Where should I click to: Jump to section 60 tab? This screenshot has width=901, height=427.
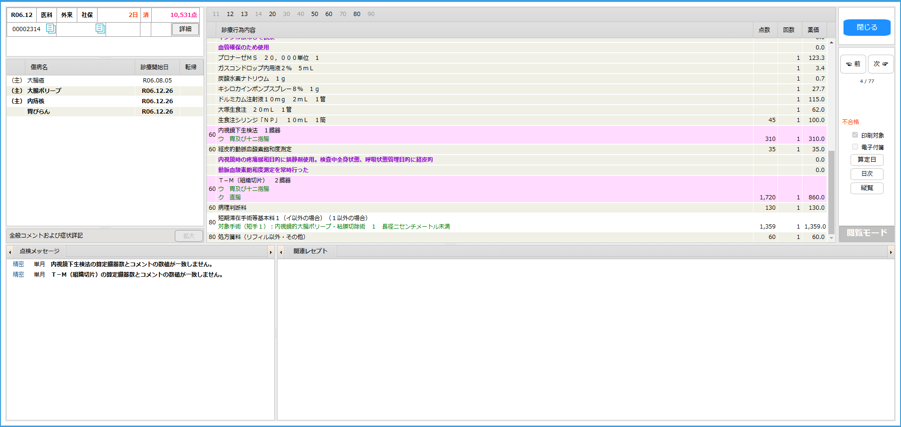click(x=329, y=14)
